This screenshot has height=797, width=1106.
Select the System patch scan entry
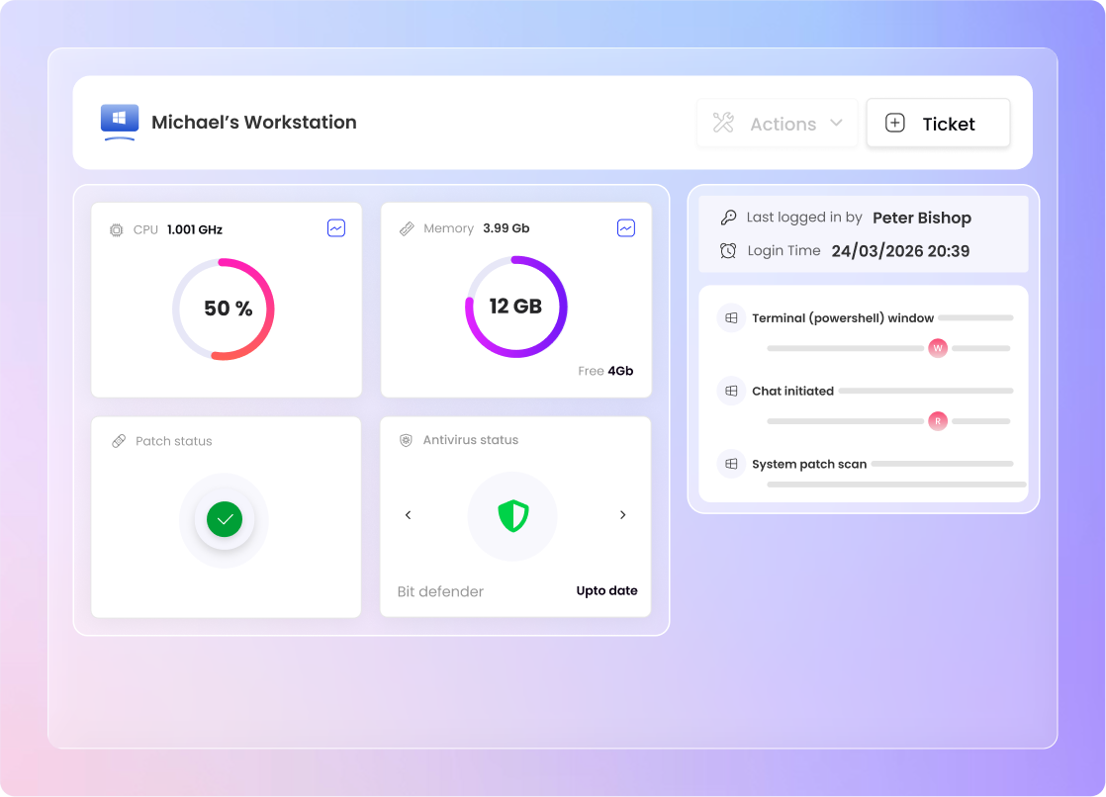tap(808, 464)
